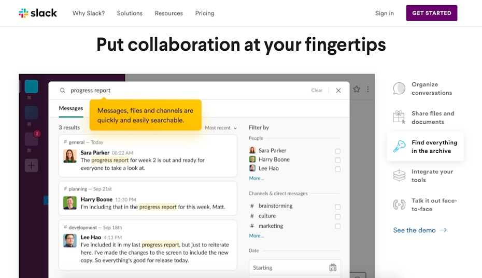Close the search panel with the X icon
The image size is (482, 278).
click(x=338, y=91)
